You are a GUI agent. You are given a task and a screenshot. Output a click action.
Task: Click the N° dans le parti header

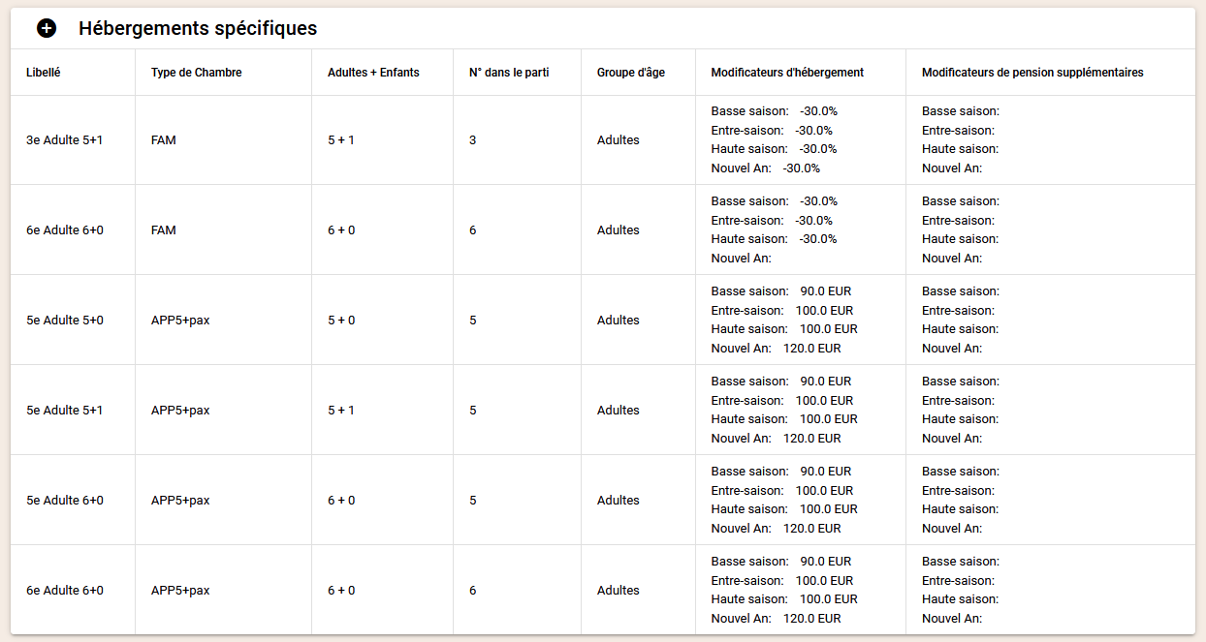click(509, 73)
